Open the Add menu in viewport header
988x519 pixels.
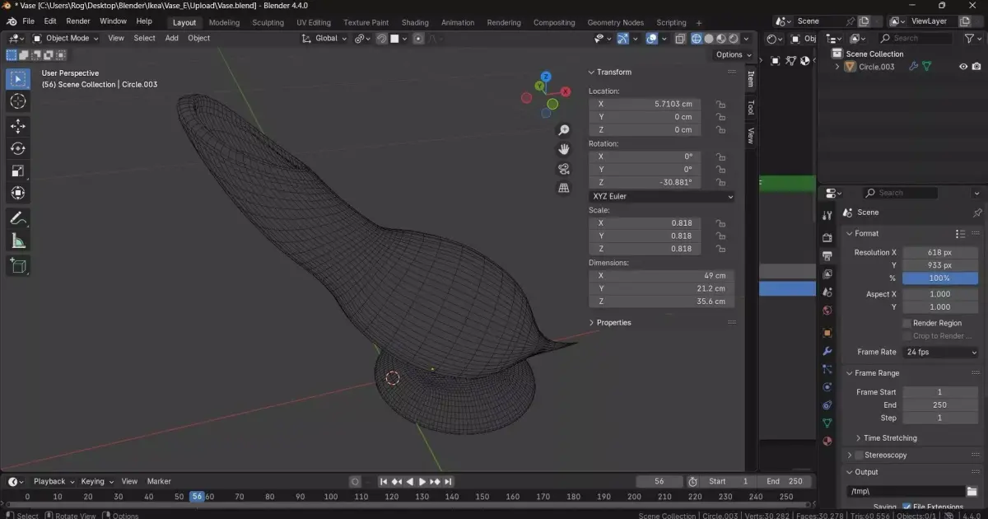tap(171, 38)
